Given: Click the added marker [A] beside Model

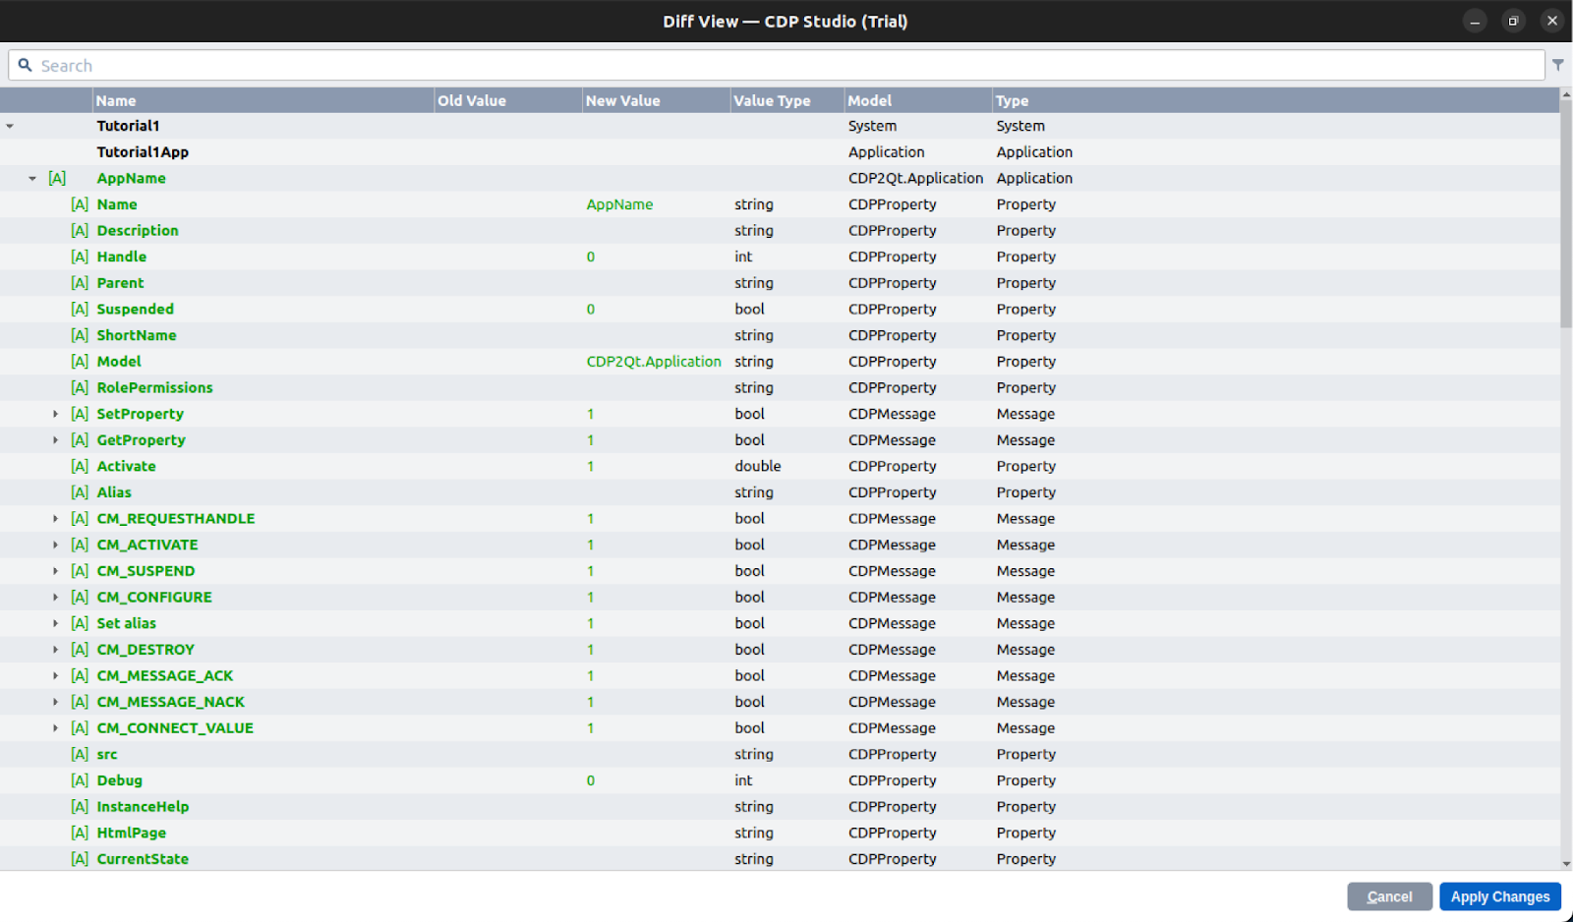Looking at the screenshot, I should click(80, 362).
